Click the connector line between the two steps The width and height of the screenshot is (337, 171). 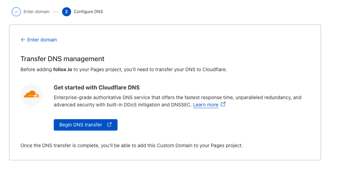pos(56,12)
